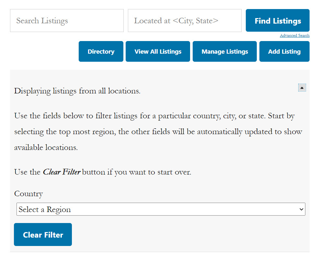Reset filters with the Clear Filter button
This screenshot has width=318, height=256.
[43, 235]
